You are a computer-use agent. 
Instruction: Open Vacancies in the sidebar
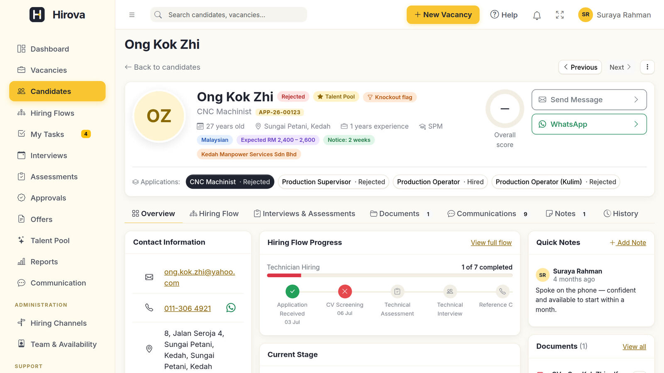point(57,70)
